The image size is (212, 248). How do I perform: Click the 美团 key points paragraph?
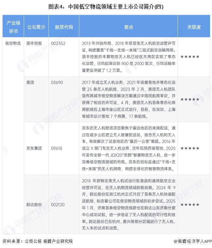point(129,99)
